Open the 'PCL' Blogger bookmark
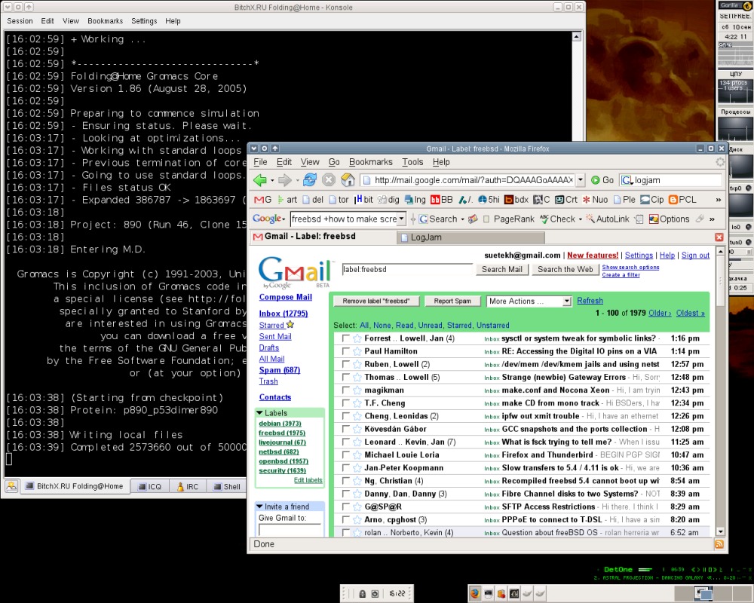Screen dimensions: 754x603 point(682,200)
